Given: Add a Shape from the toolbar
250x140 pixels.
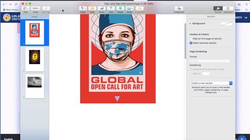Looking at the screenshot, I should pos(120,9).
